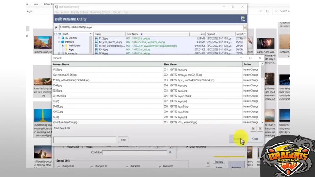The width and height of the screenshot is (315, 177).
Task: Toggle the Javascript checkbox in the Special section
Action: click(160, 167)
